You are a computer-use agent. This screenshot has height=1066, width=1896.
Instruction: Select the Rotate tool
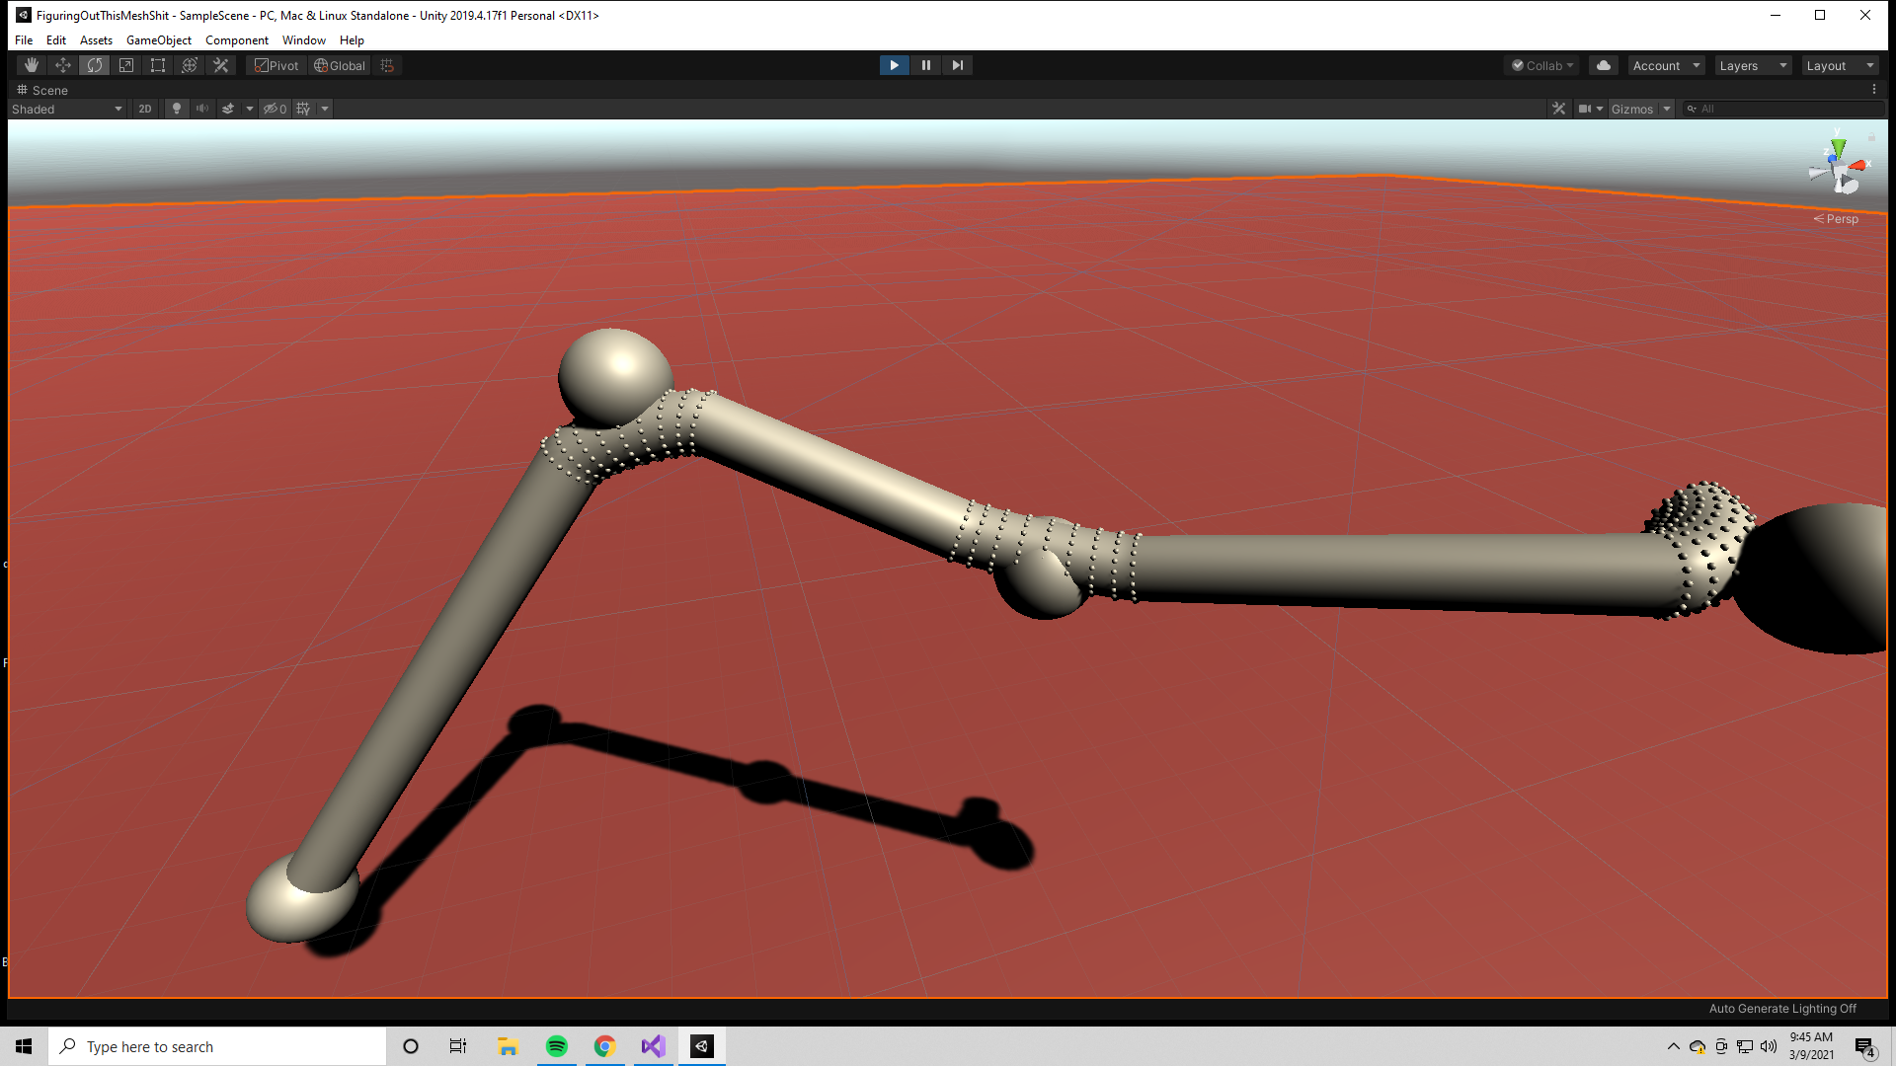[94, 65]
